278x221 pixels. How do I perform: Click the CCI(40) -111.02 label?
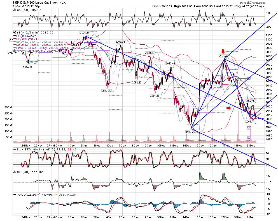click(30, 172)
